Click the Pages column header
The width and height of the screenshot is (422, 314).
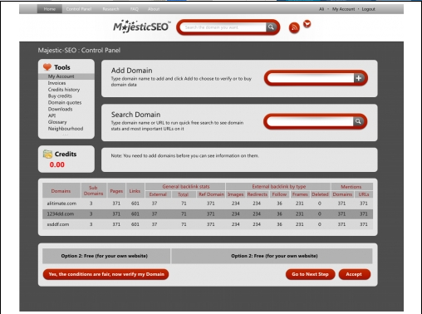[x=116, y=190]
